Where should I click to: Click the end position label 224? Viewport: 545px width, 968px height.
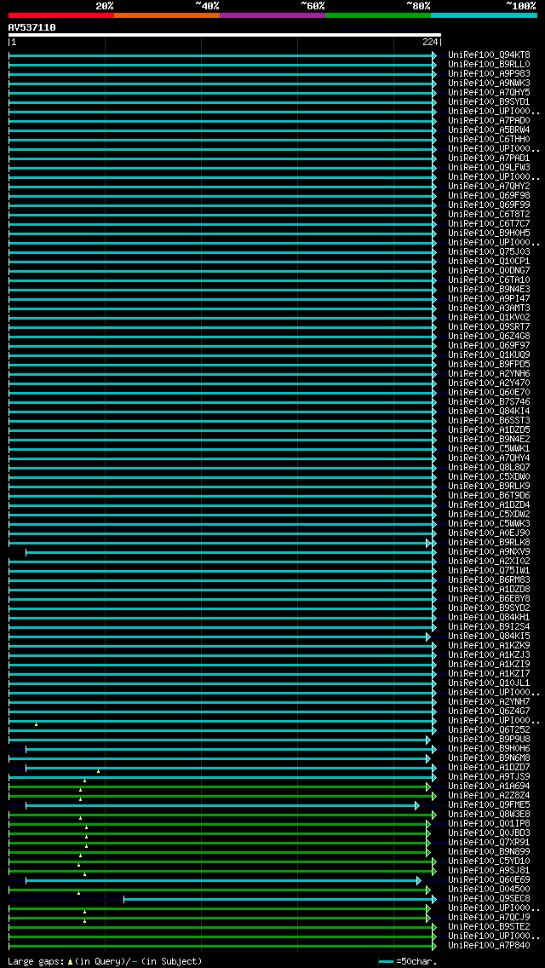(x=429, y=42)
